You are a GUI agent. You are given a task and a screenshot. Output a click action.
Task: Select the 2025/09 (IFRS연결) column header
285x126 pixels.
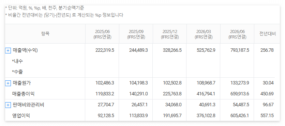pos(136,34)
